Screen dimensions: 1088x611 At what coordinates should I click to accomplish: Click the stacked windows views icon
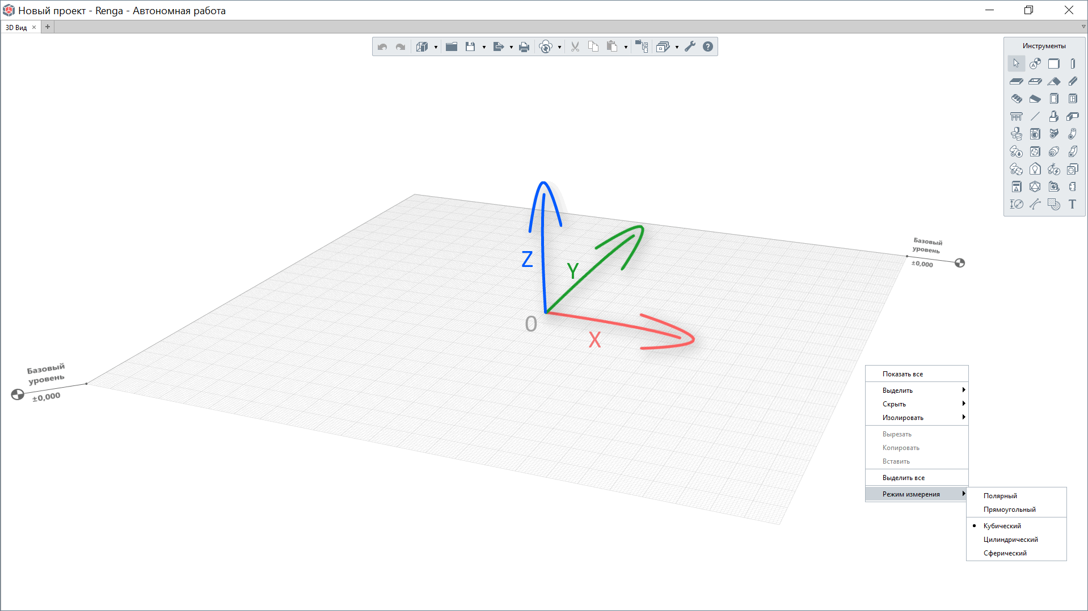663,47
